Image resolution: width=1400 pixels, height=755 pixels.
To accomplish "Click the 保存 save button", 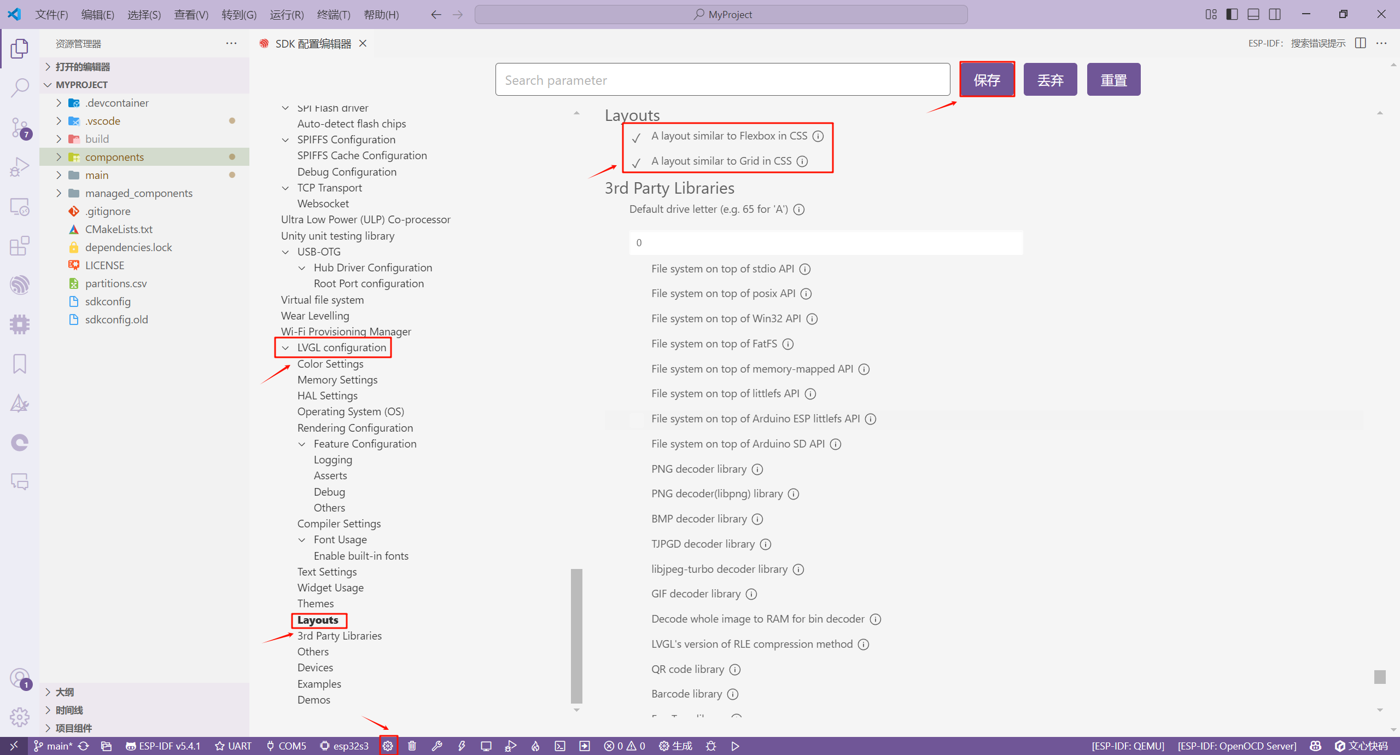I will coord(987,80).
